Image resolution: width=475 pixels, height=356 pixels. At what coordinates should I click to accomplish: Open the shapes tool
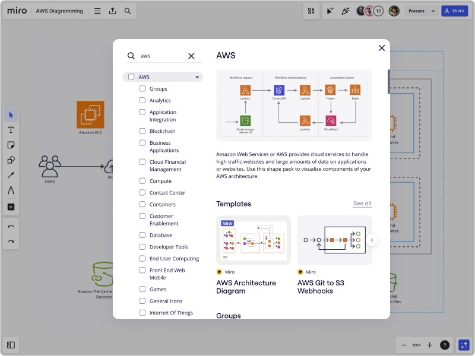click(x=10, y=161)
